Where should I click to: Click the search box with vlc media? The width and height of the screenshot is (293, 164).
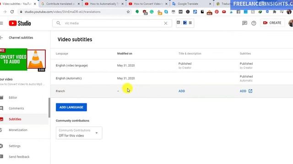tap(112, 23)
